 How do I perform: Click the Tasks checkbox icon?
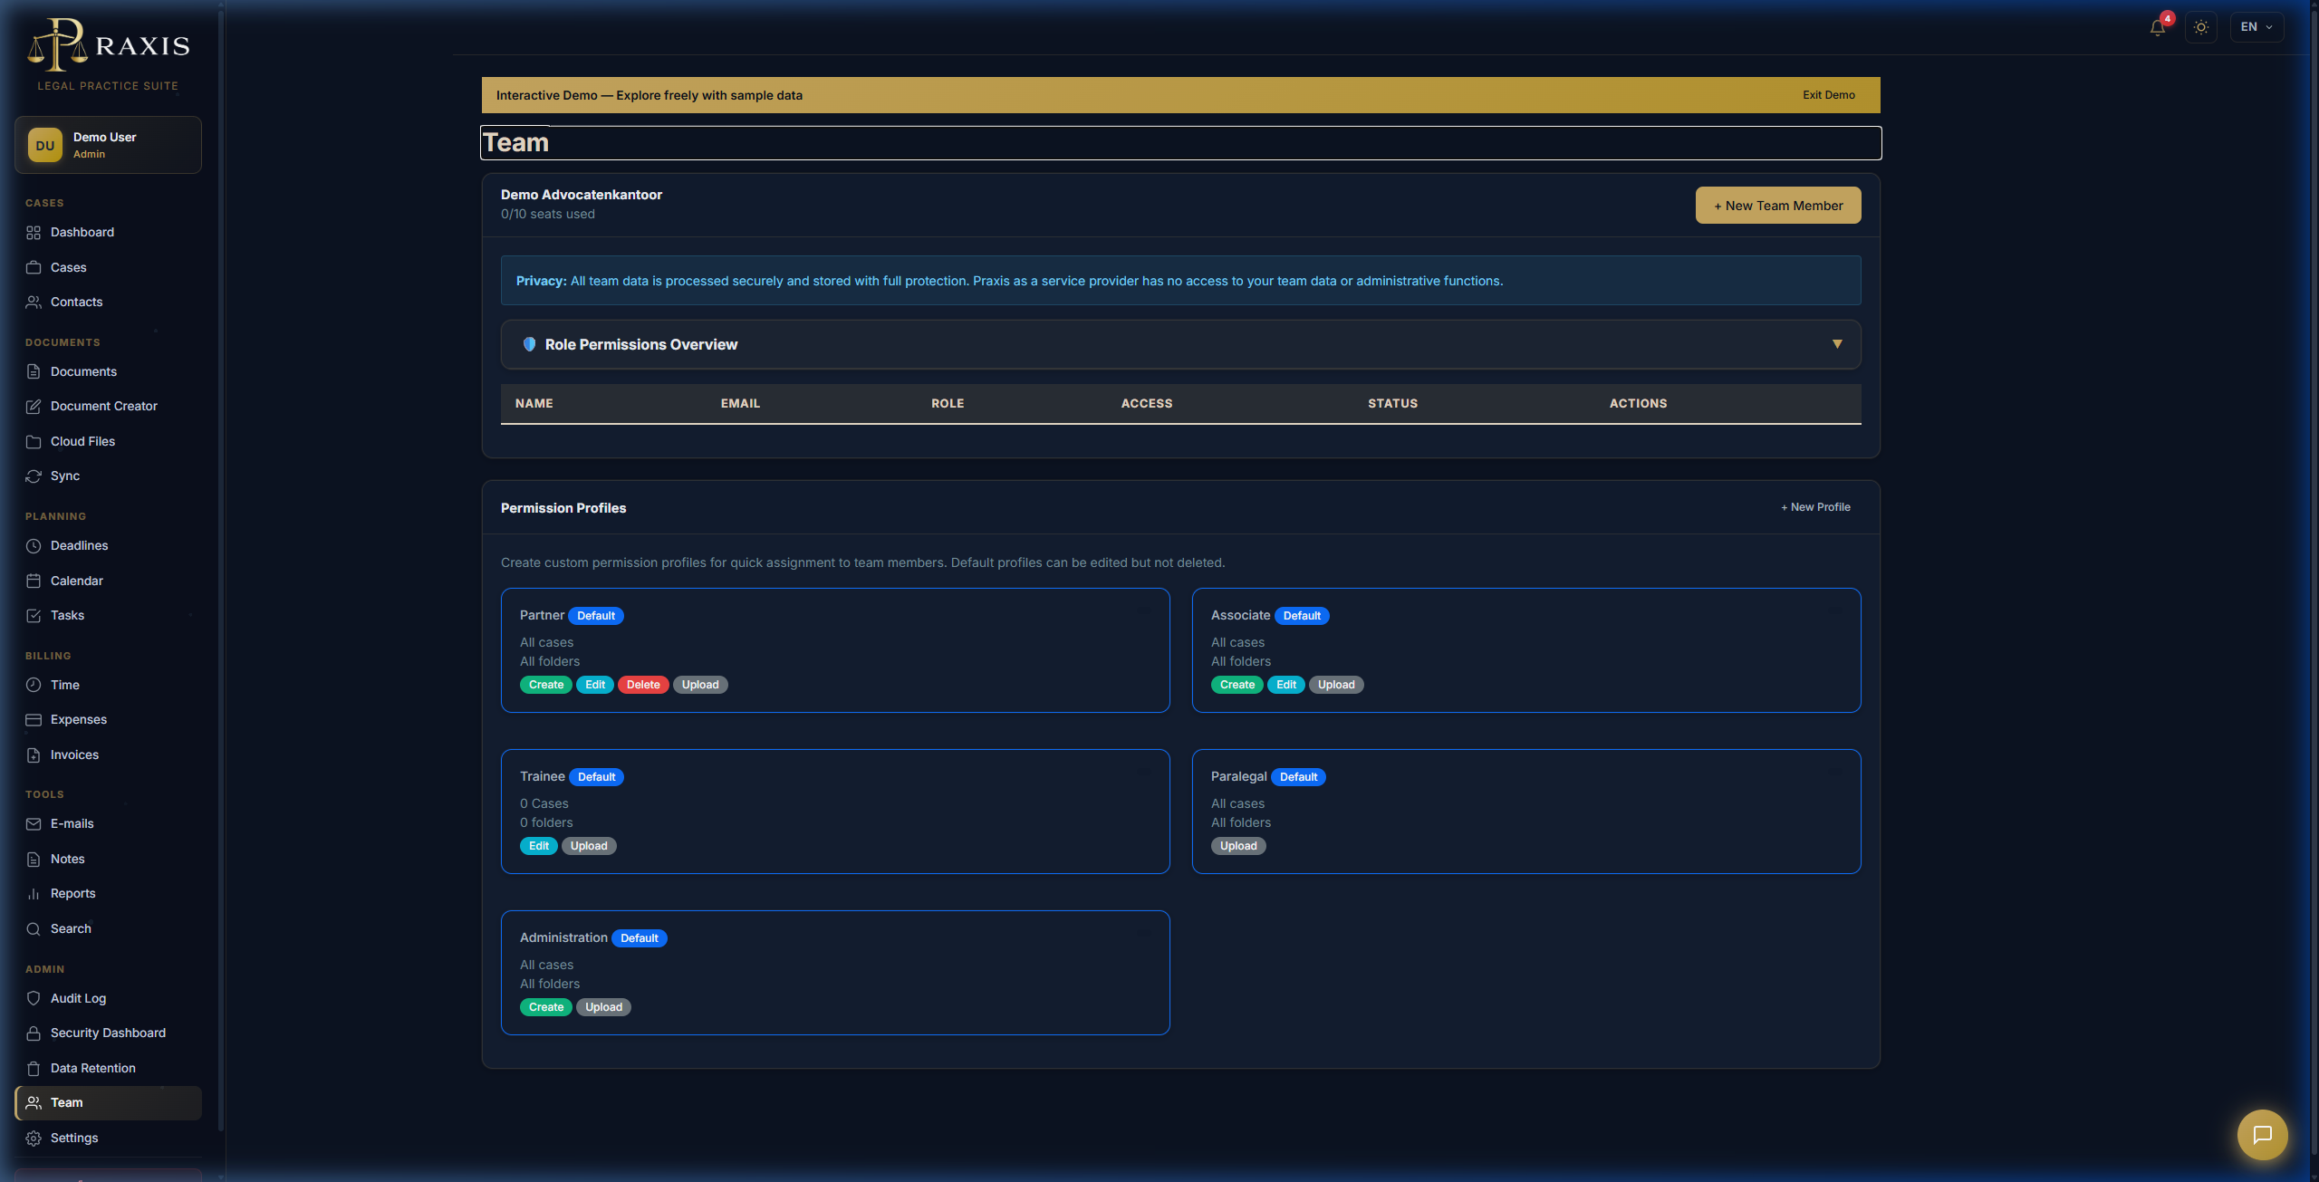[34, 616]
